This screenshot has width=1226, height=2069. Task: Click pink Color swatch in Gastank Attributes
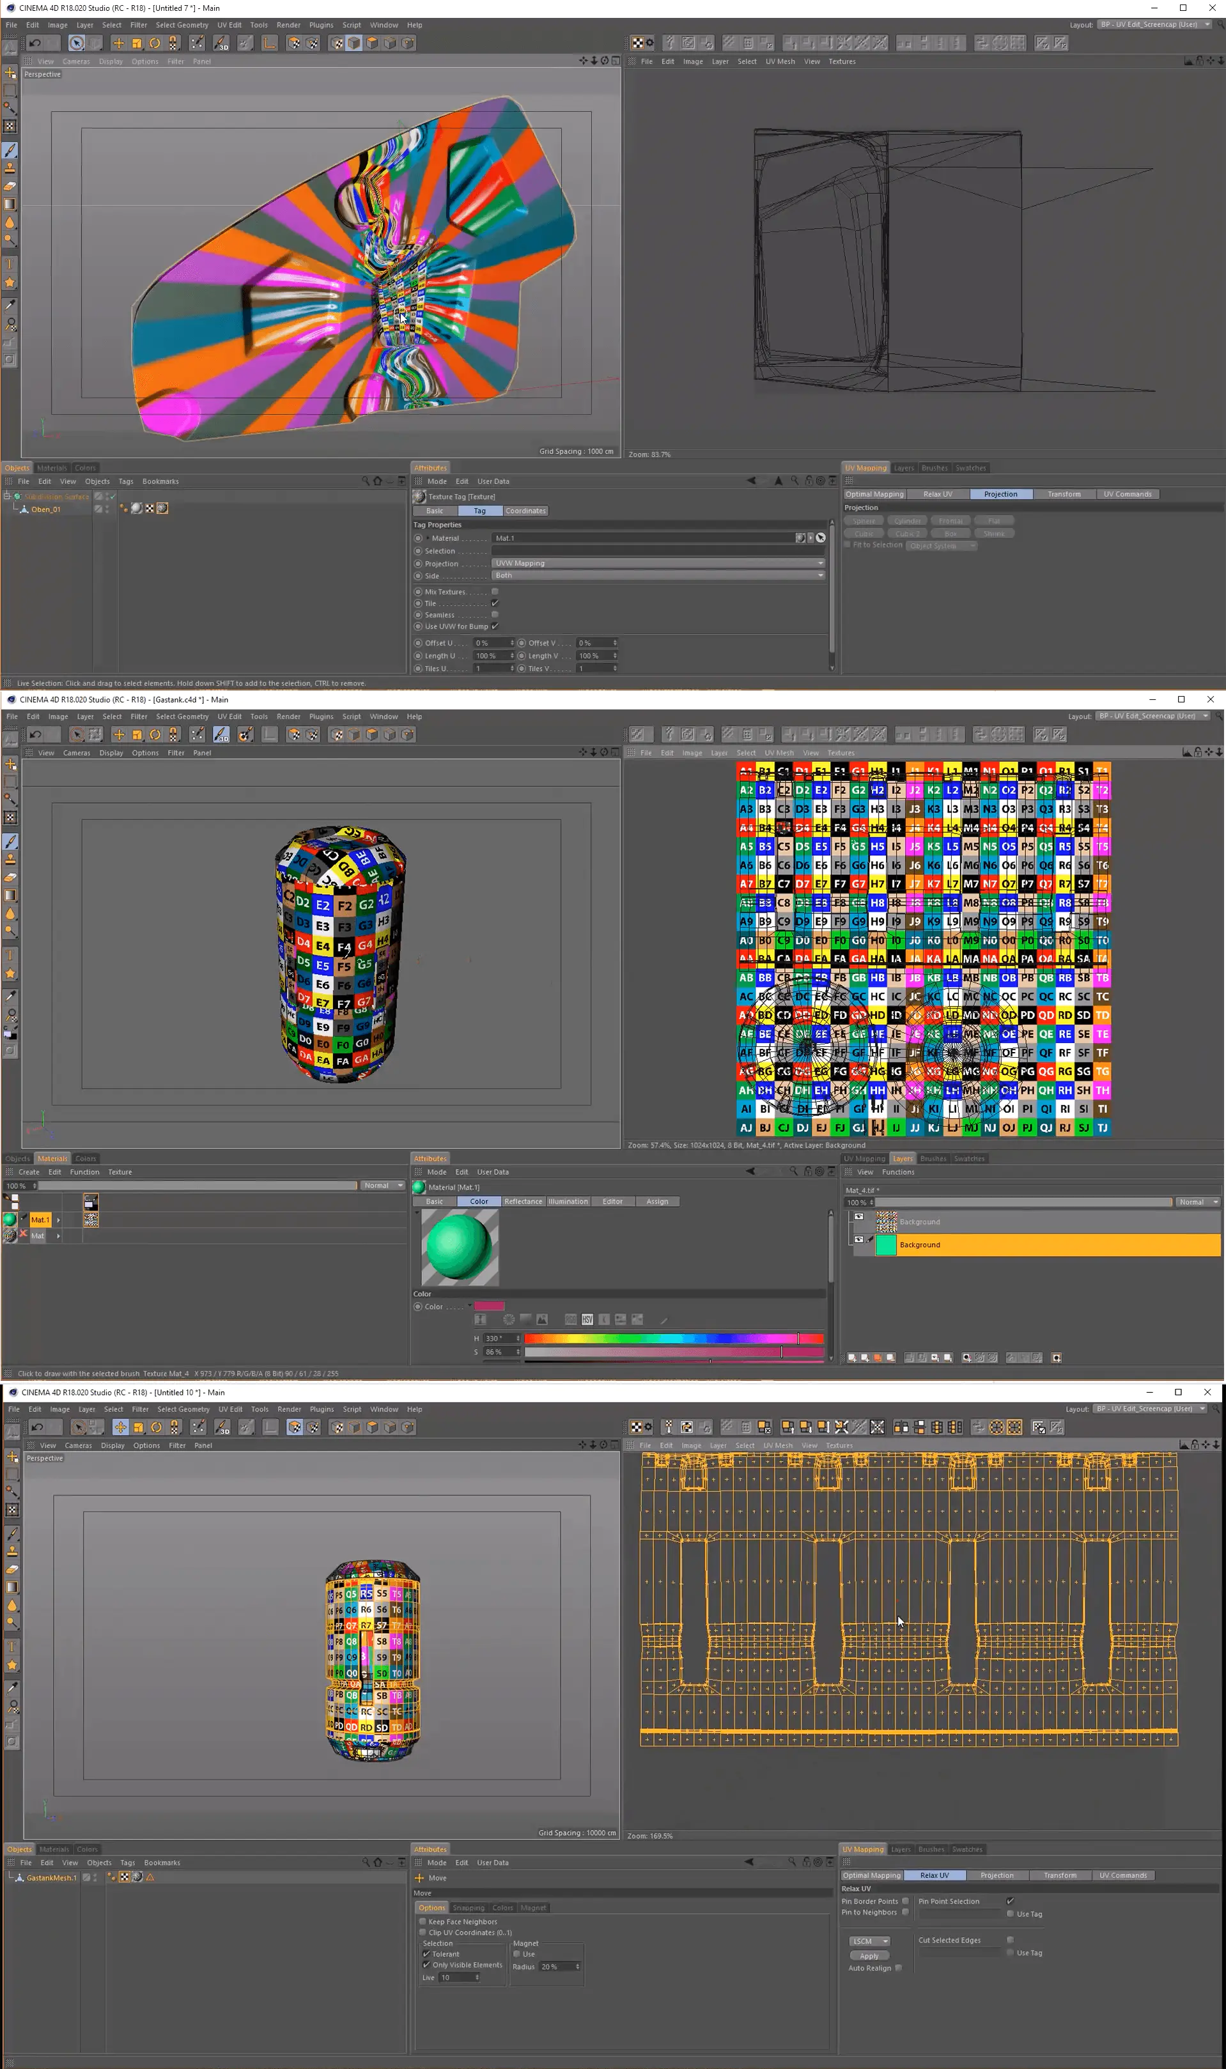point(489,1306)
